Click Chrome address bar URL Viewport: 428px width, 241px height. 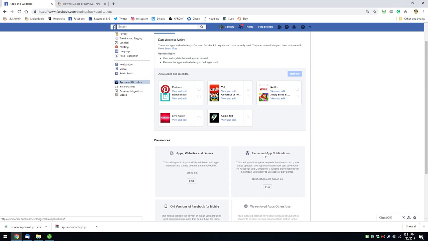[75, 12]
